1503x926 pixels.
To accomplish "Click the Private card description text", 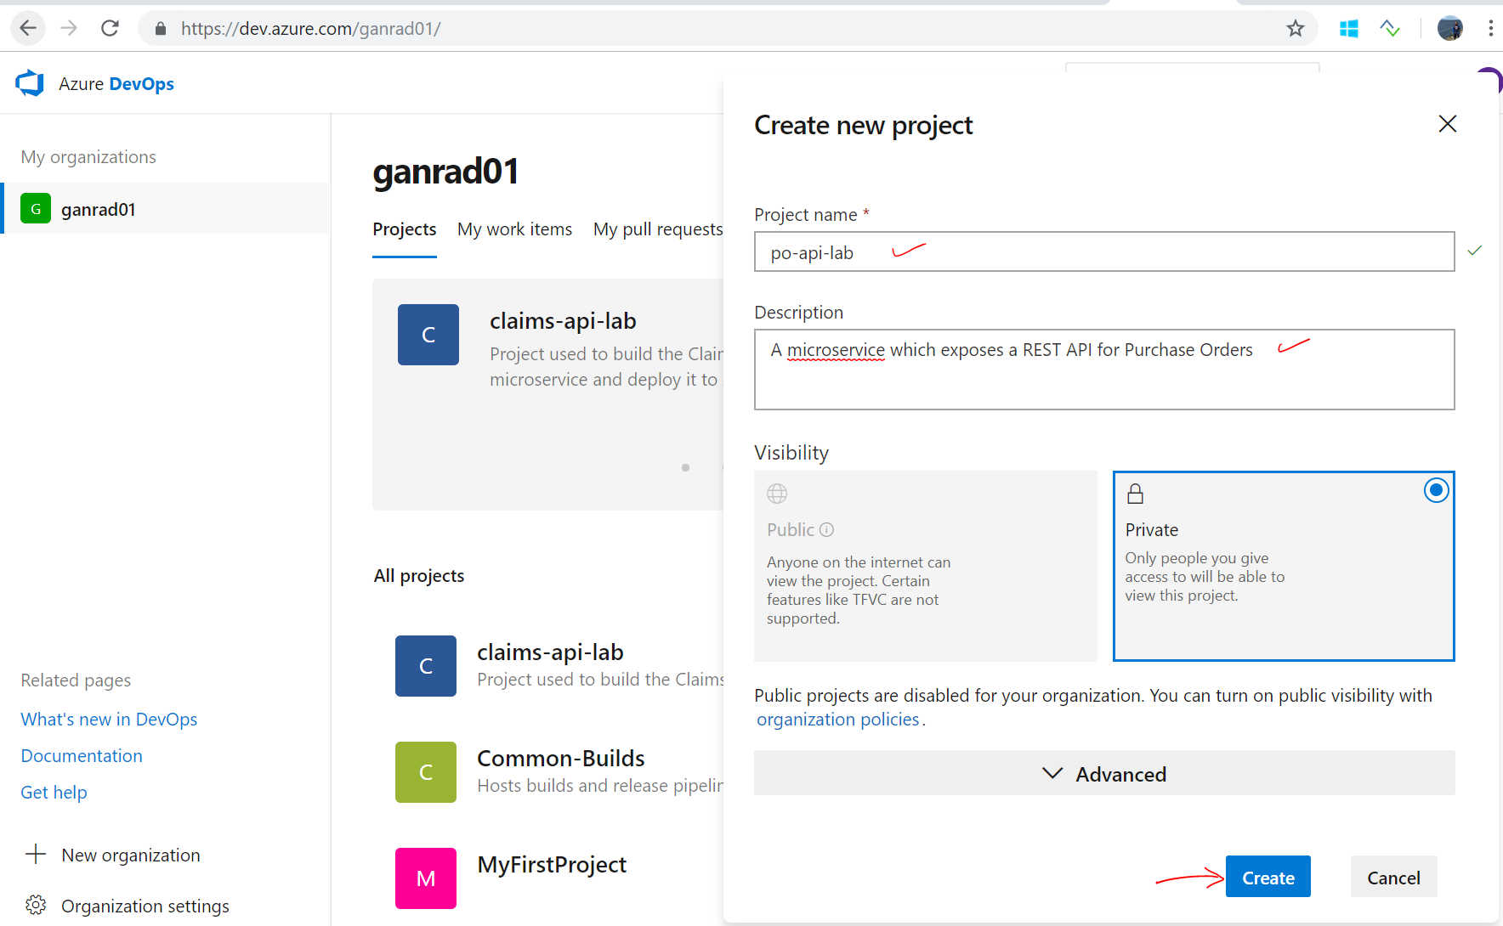I will point(1205,577).
